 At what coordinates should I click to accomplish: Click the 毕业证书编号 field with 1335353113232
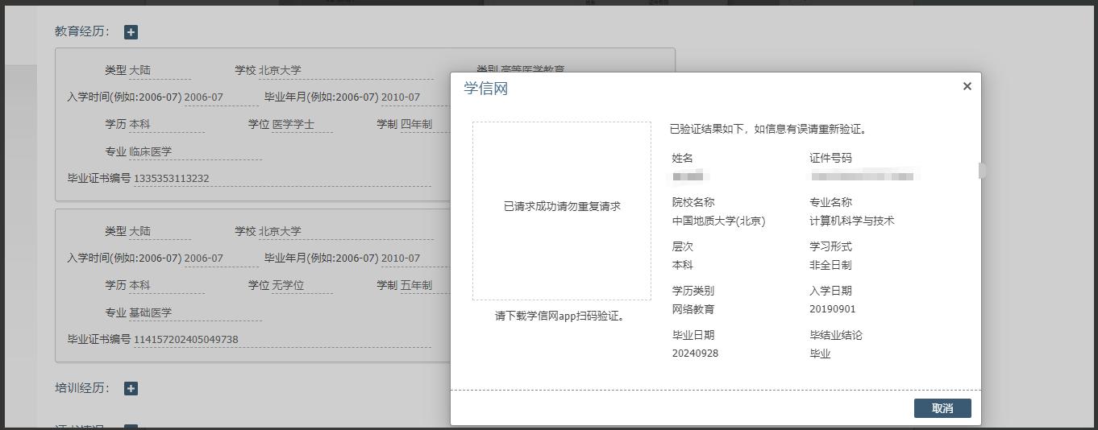pyautogui.click(x=281, y=179)
